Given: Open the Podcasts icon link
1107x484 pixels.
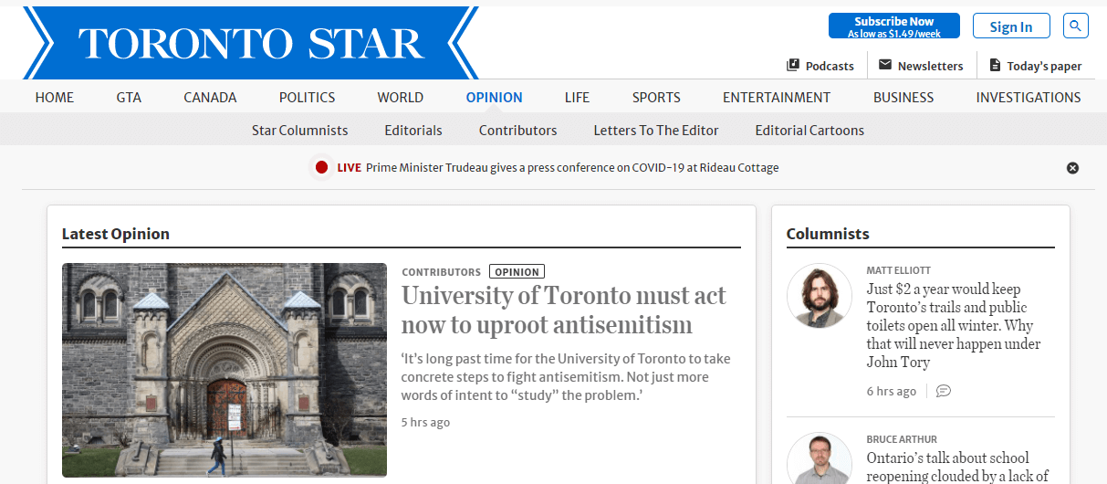Looking at the screenshot, I should [x=793, y=66].
